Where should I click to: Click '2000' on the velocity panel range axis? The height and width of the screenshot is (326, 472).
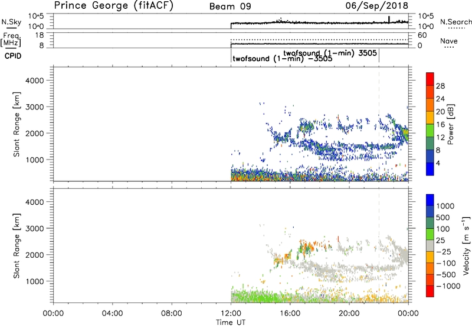pyautogui.click(x=34, y=255)
